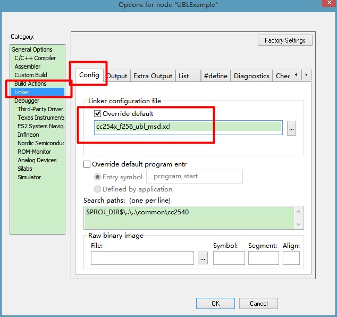Click the __program_start entry symbol field
The height and width of the screenshot is (317, 337).
[195, 177]
